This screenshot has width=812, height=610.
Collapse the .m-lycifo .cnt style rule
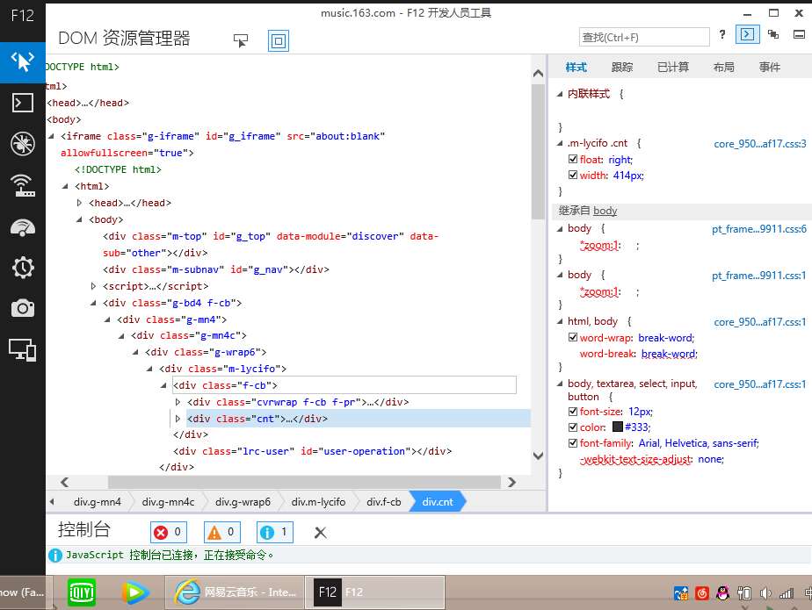point(560,143)
